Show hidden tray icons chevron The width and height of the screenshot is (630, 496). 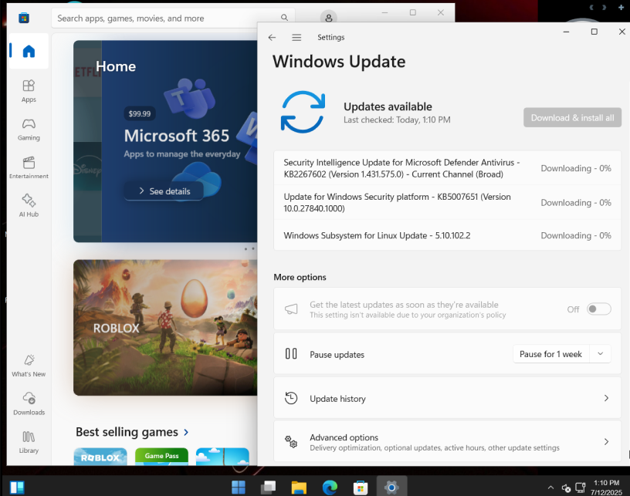point(550,488)
